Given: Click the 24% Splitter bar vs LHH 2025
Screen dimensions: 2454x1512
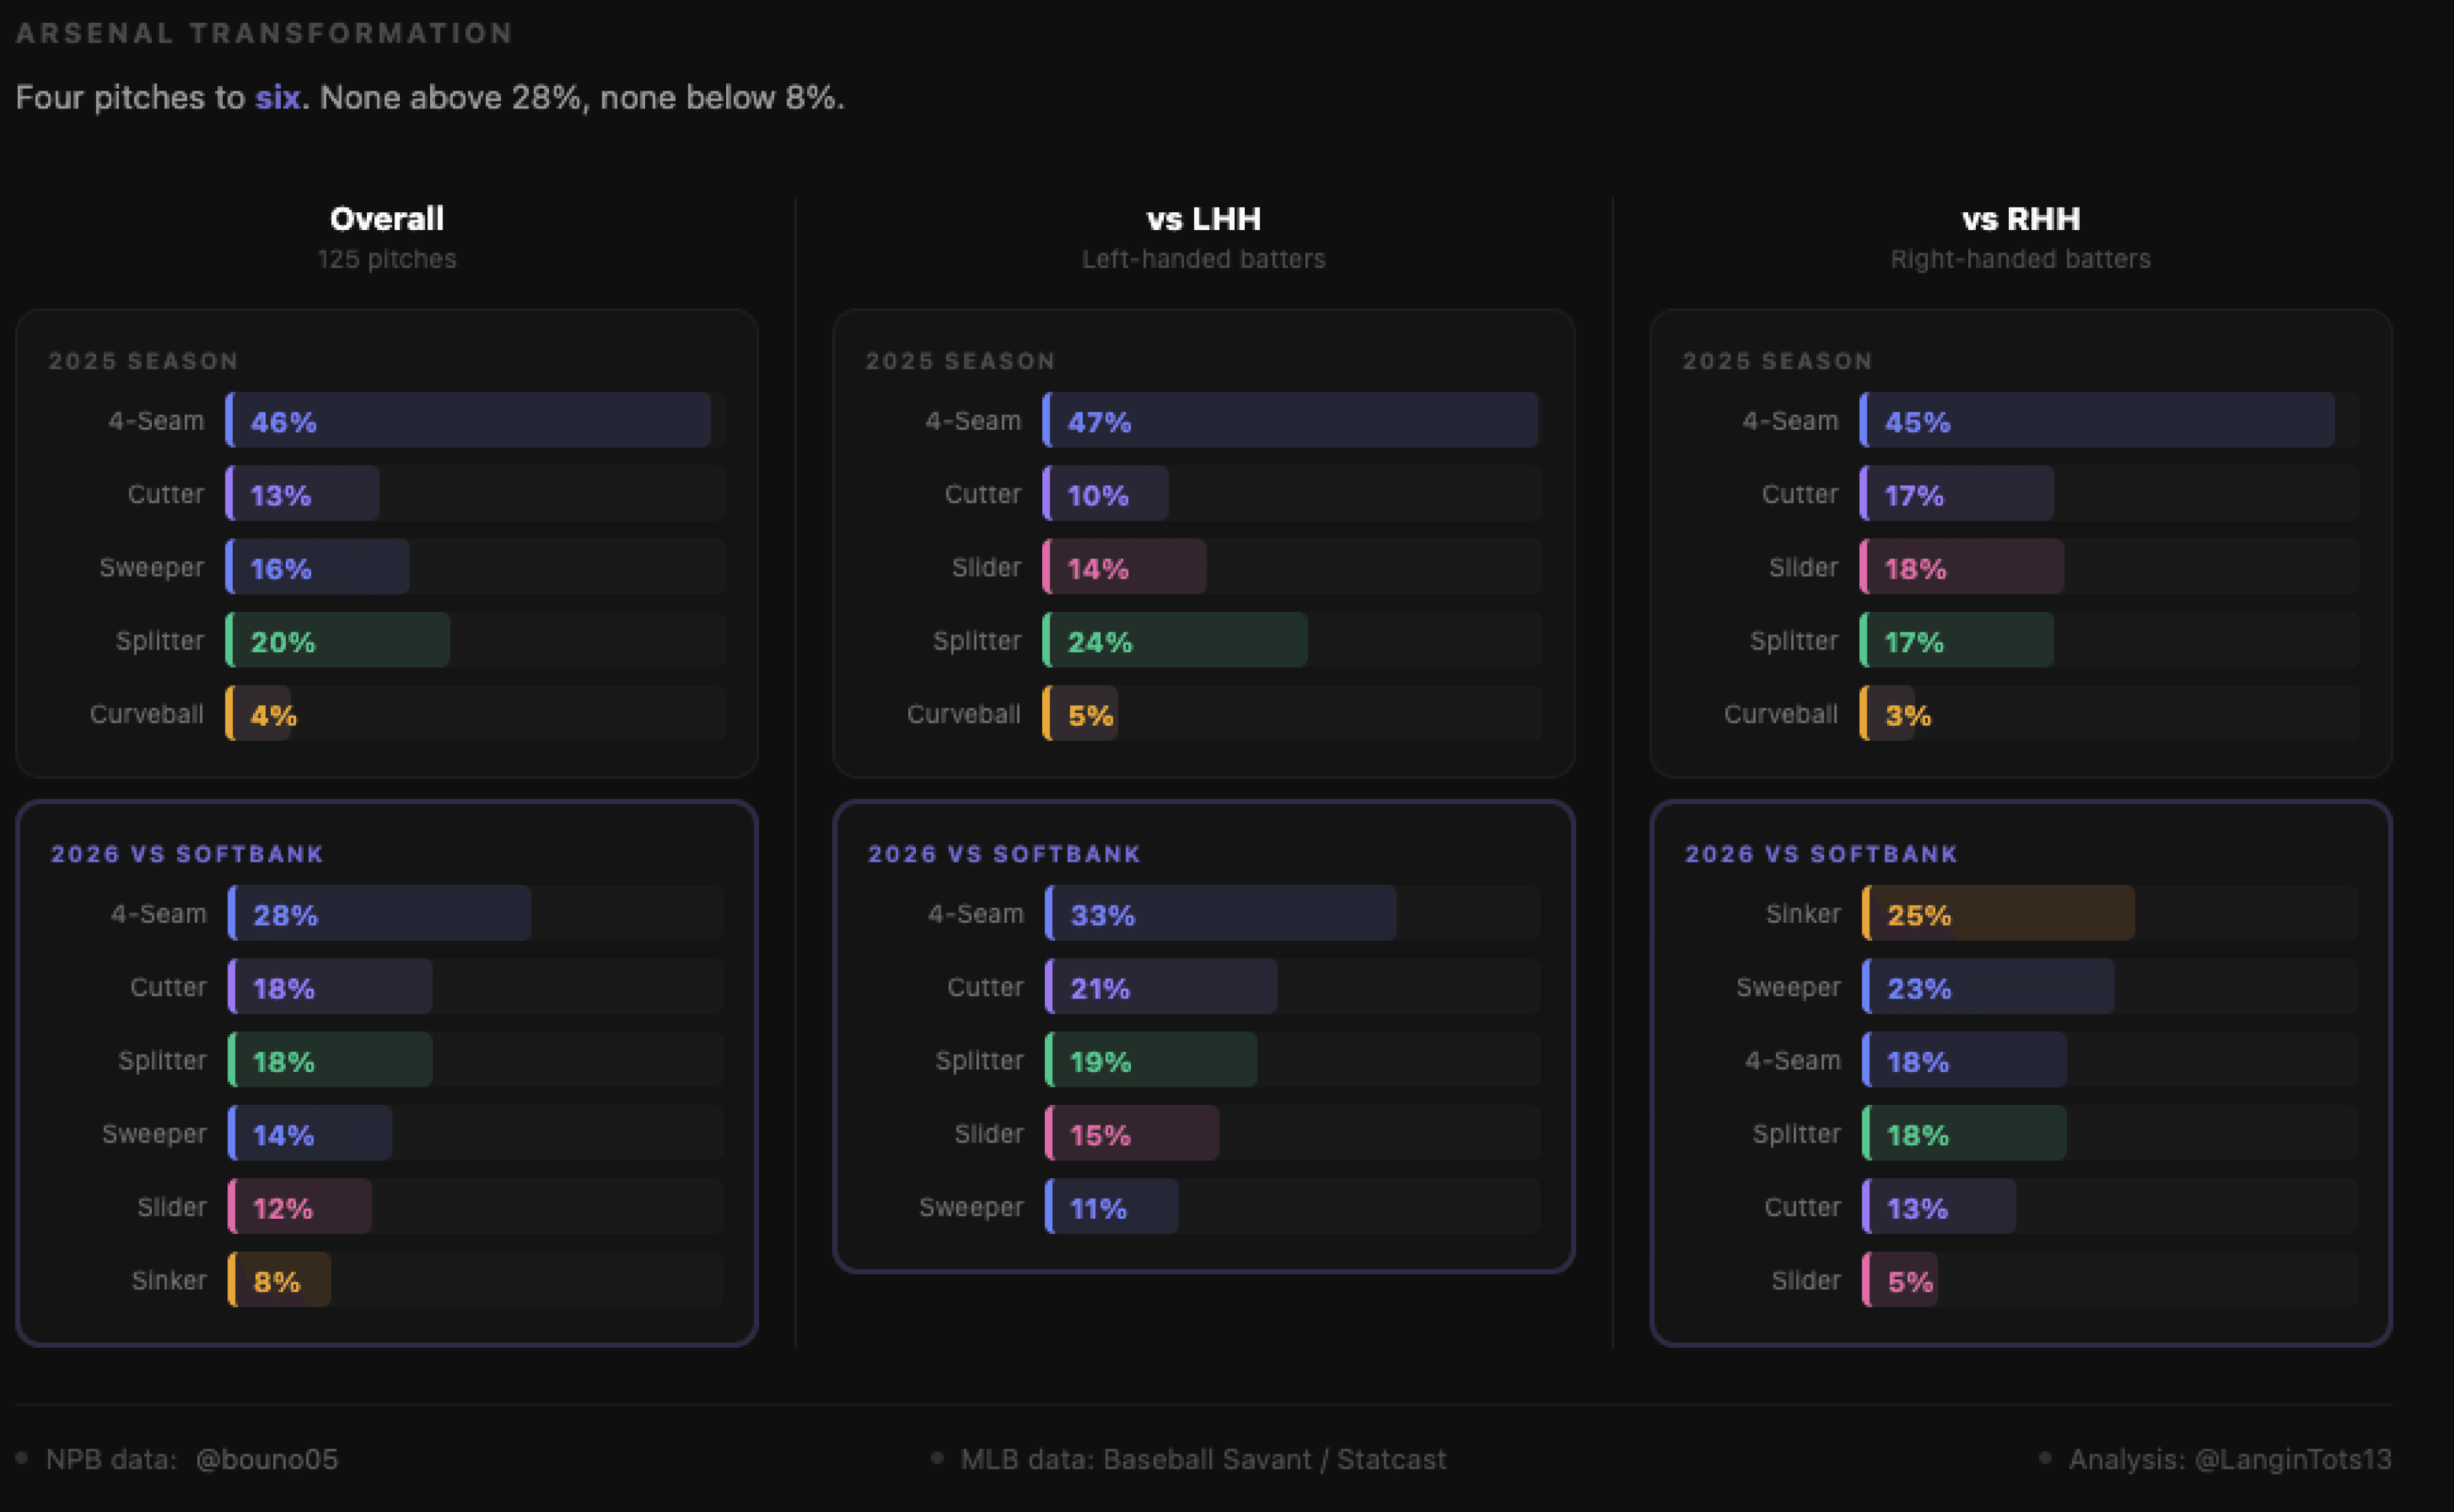Looking at the screenshot, I should click(1175, 640).
